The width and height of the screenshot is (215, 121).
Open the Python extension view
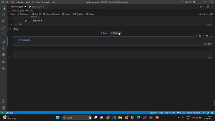[x=3, y=54]
